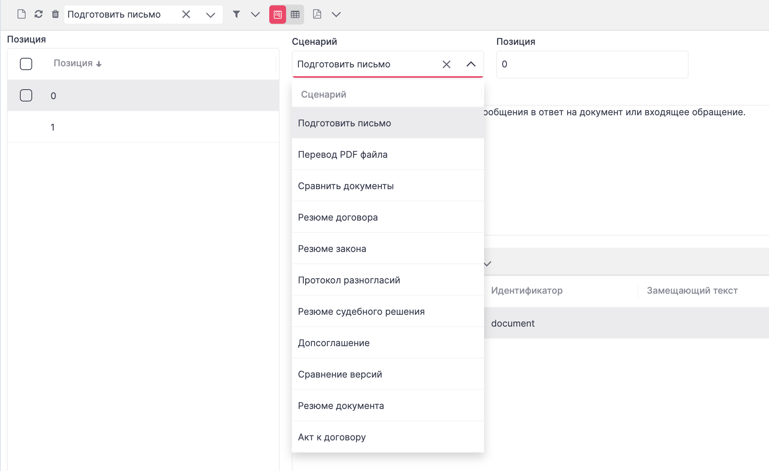Click the Замещающий текст column header

point(692,290)
